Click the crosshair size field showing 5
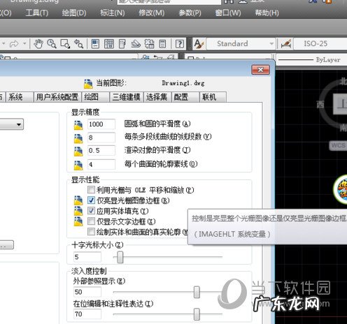 (87, 257)
